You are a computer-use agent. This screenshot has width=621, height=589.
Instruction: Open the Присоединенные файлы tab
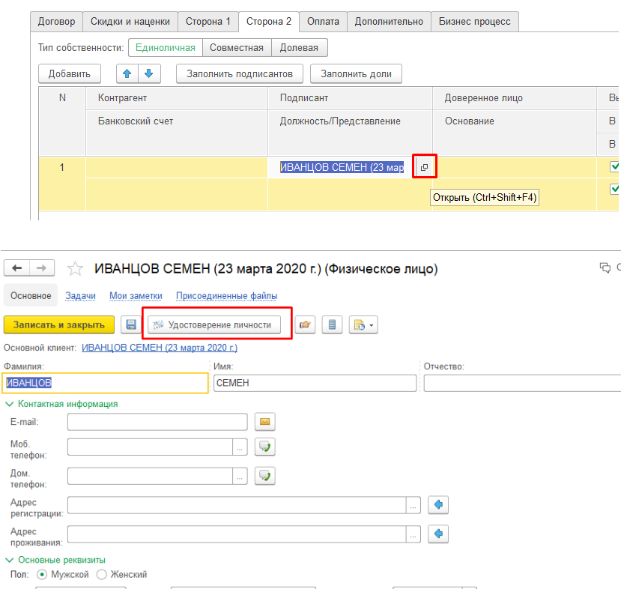pos(226,296)
